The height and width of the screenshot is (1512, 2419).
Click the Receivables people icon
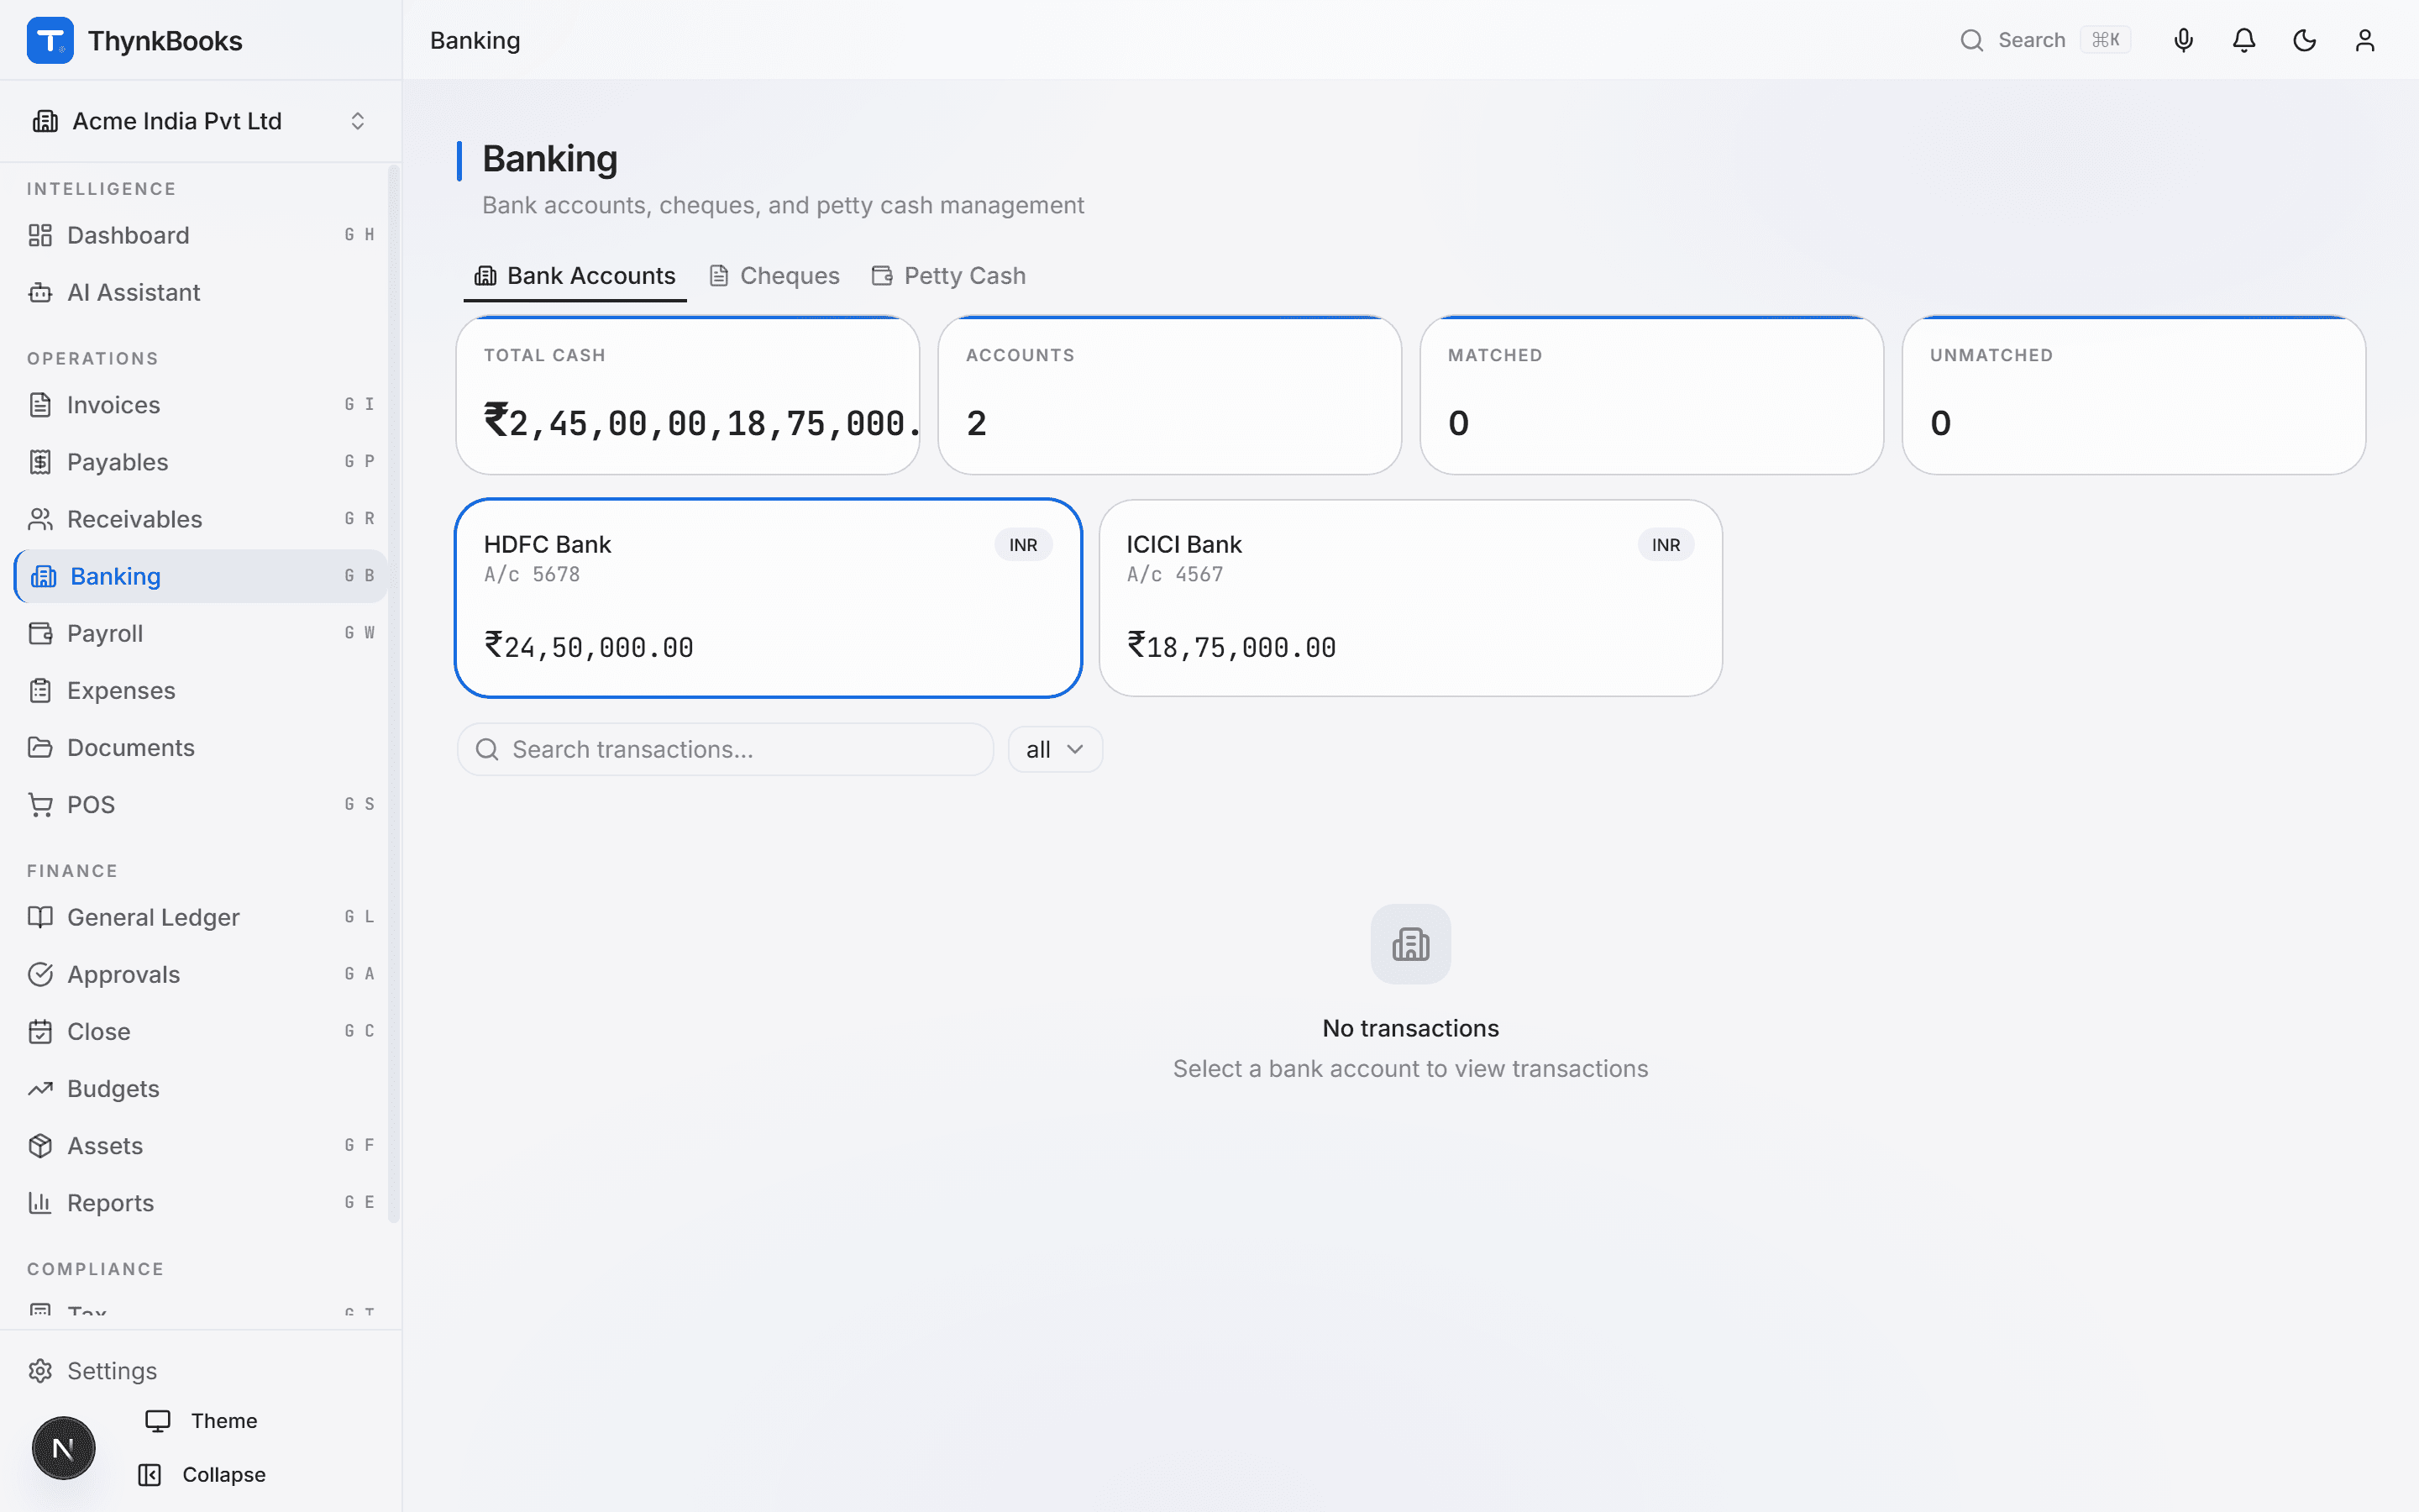pyautogui.click(x=40, y=519)
